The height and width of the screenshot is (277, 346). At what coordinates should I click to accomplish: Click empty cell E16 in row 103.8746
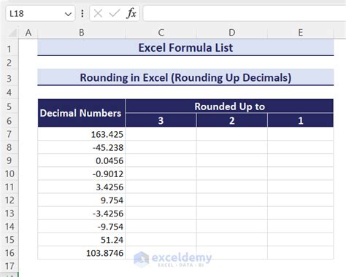(301, 253)
